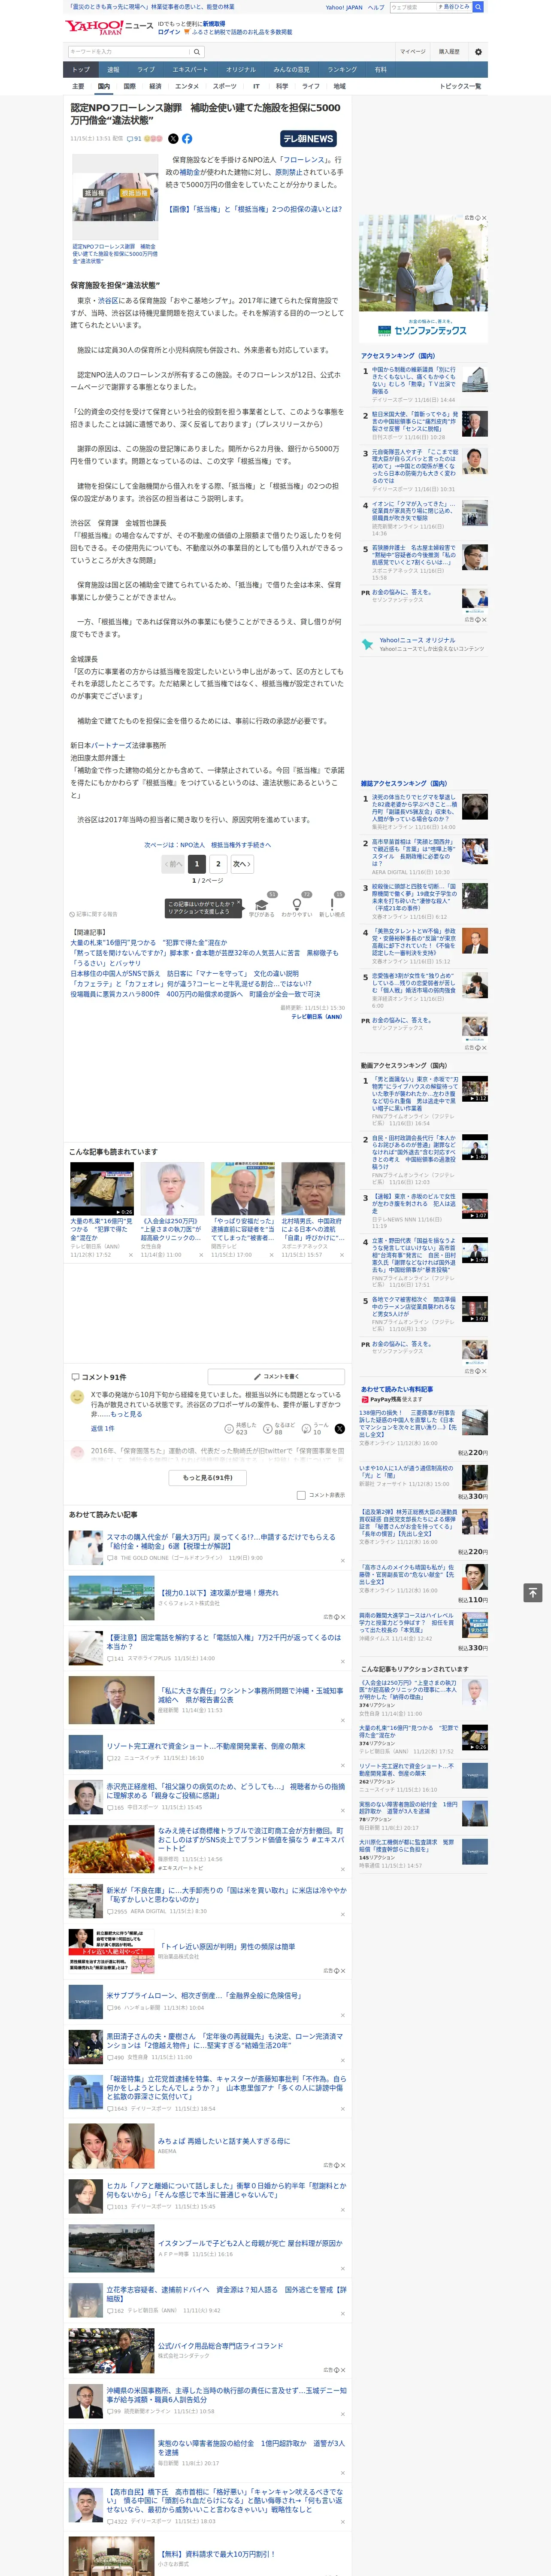Select the 国際 category tab
Image resolution: width=551 pixels, height=2576 pixels.
(x=129, y=86)
